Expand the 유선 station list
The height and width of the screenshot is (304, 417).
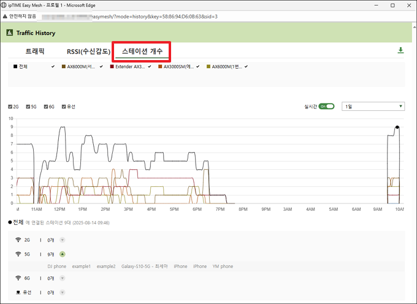tap(62, 292)
